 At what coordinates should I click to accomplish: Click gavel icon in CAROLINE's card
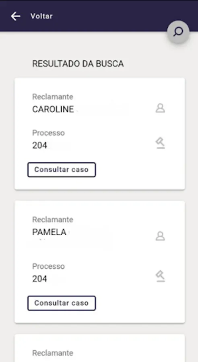pyautogui.click(x=160, y=143)
